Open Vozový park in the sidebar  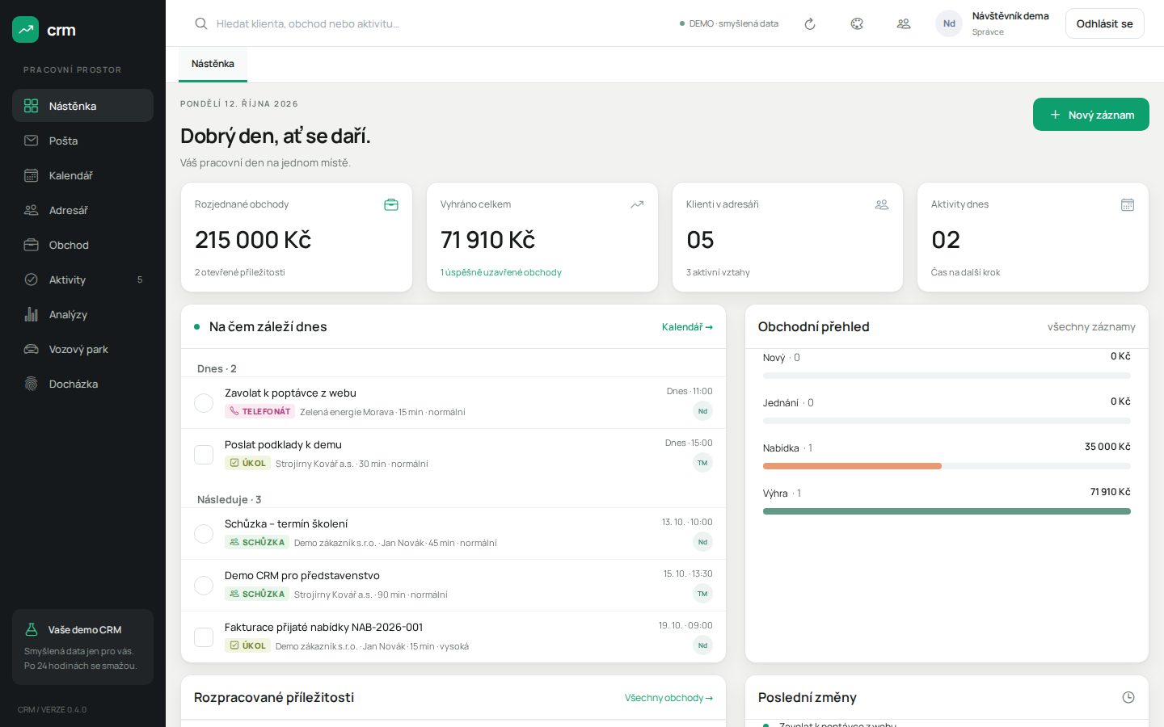(82, 349)
